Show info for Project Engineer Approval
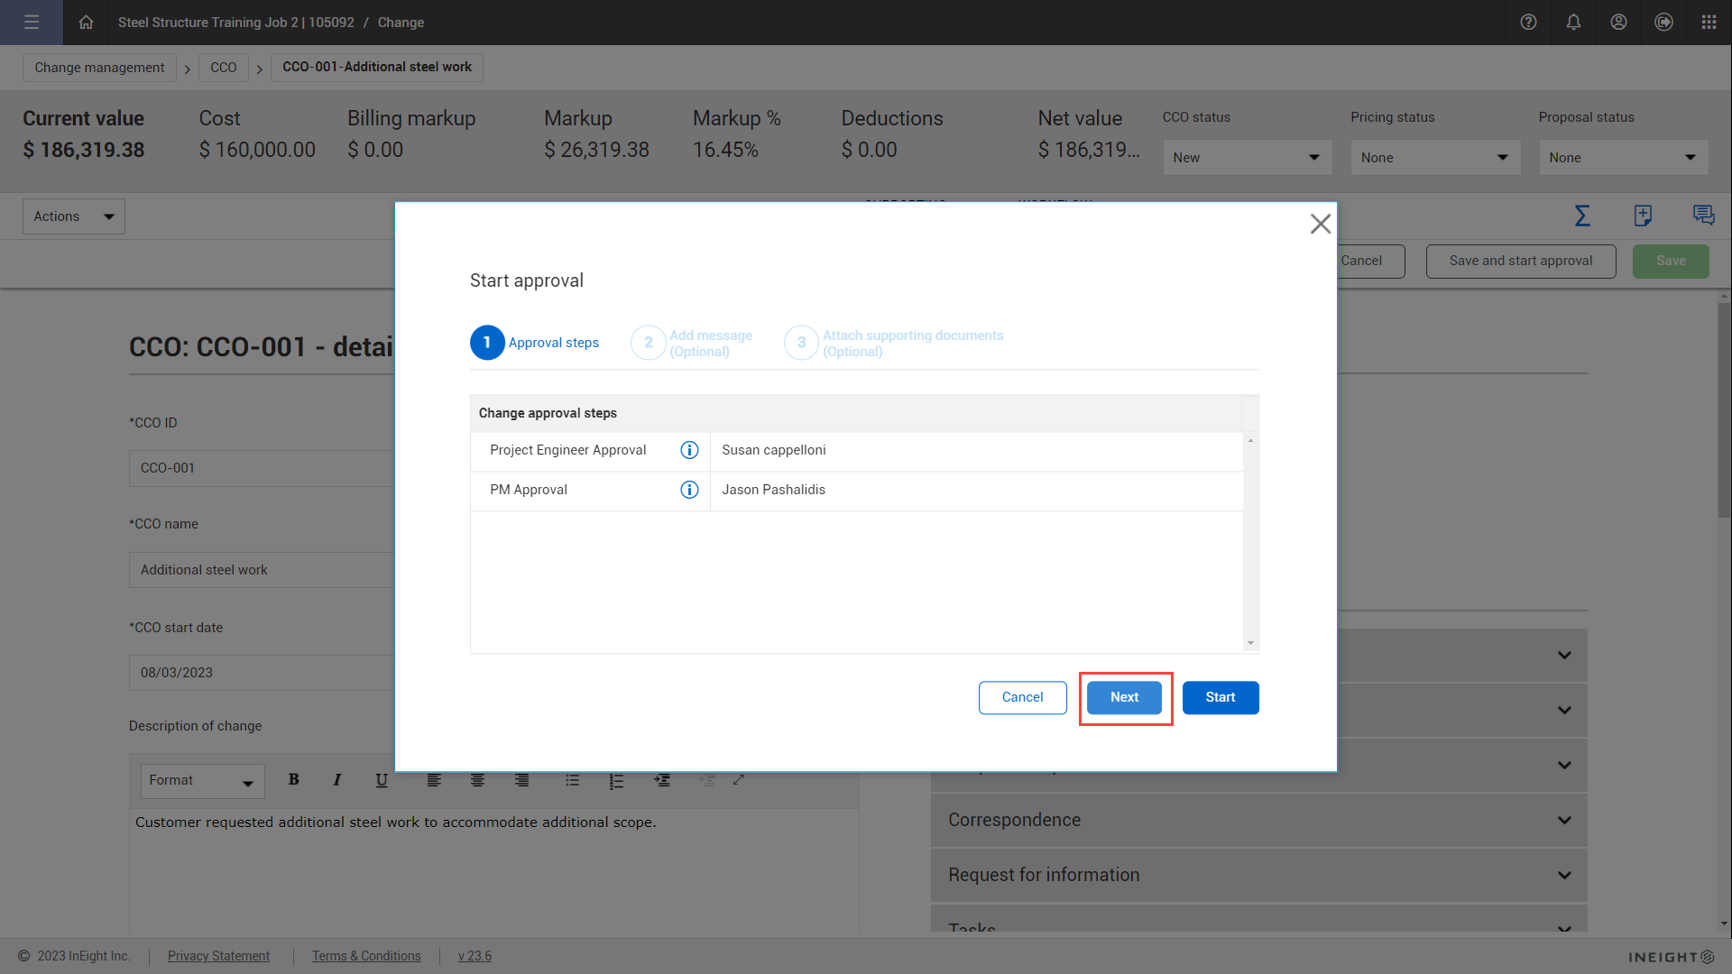Screen dimensions: 1732x974 tap(689, 450)
